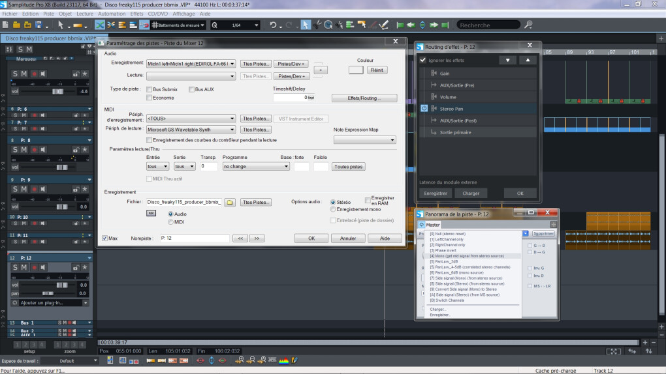666x374 pixels.
Task: Expand the Périph. de lecture dropdown
Action: [232, 130]
